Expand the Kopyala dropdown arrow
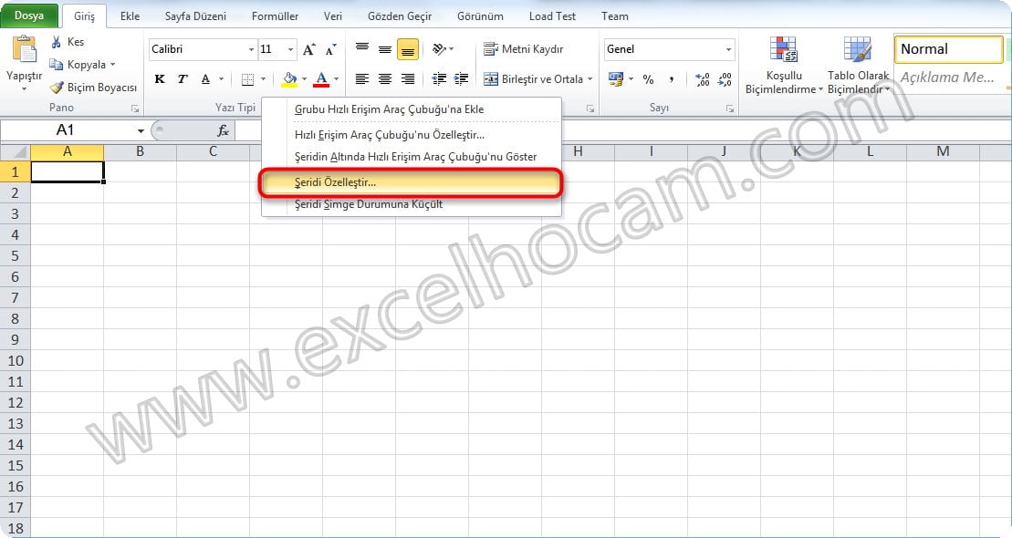1012x538 pixels. tap(112, 65)
